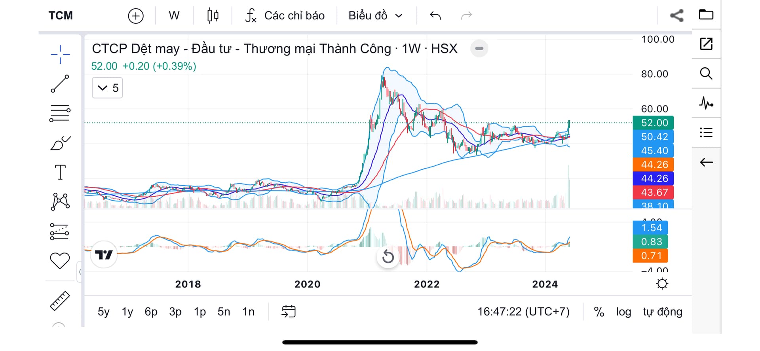
Task: Click the 45.40 blue price label
Action: click(x=653, y=150)
